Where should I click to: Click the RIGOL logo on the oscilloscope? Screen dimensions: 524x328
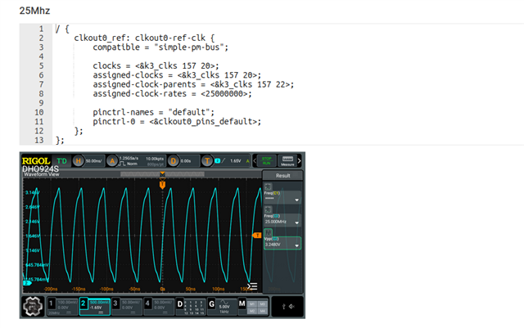point(36,161)
